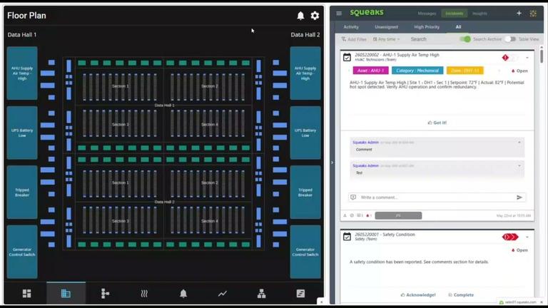Click the clock icon in AHU-1 card footer
This screenshot has height=308, width=548.
click(x=352, y=215)
